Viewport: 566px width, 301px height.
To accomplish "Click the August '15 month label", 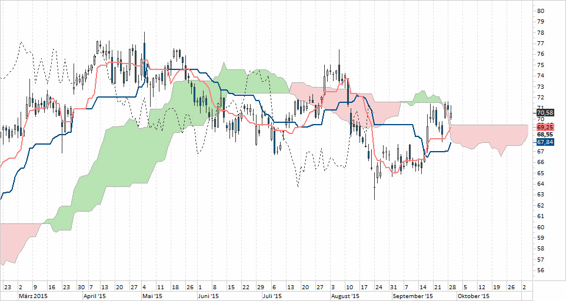I will pos(345,296).
